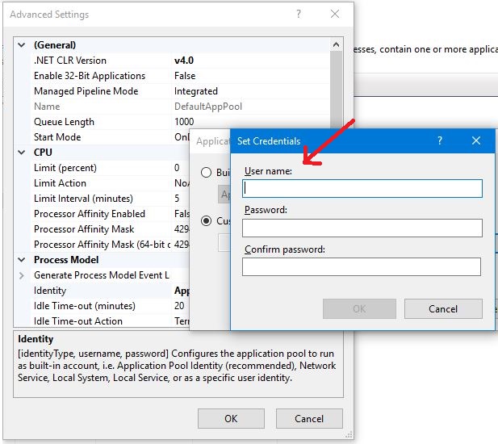Click the Confirm password field

[361, 266]
